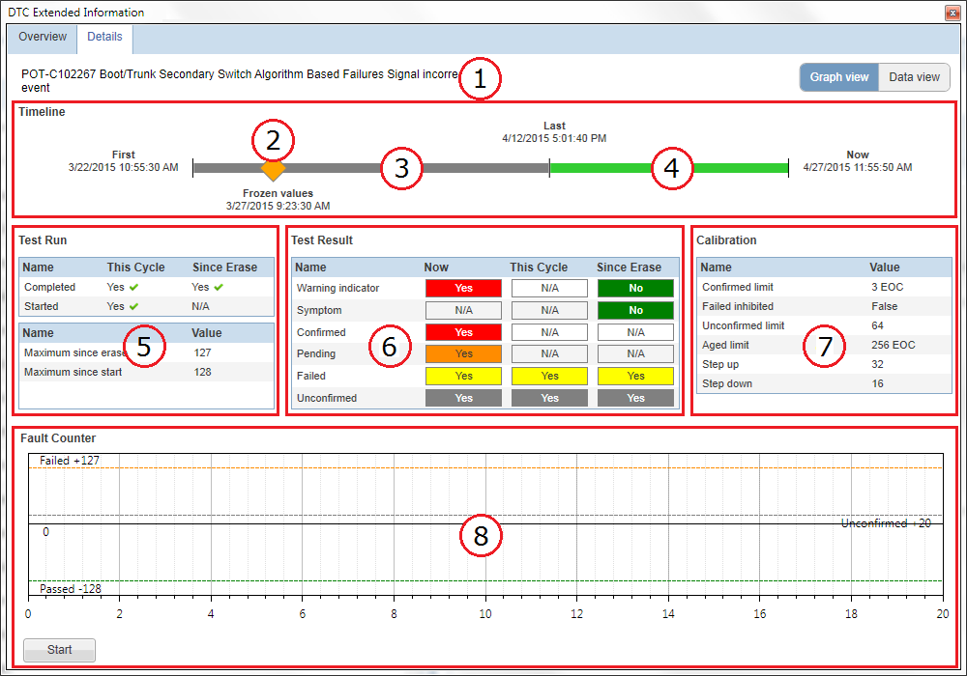Click the 'Failed +127' label on the chart

69,461
